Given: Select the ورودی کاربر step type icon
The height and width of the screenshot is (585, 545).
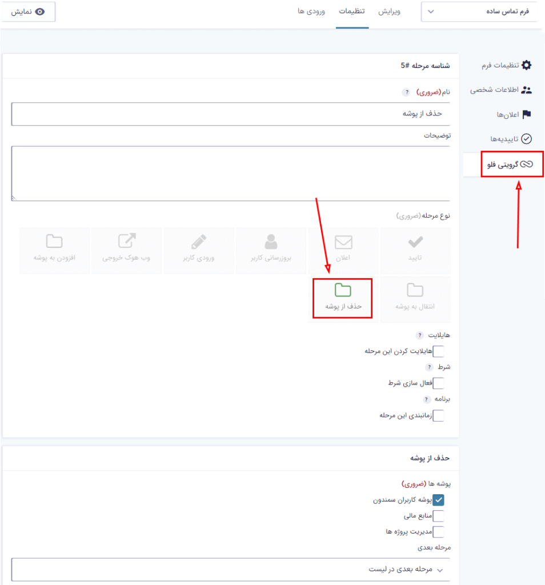Looking at the screenshot, I should point(198,250).
